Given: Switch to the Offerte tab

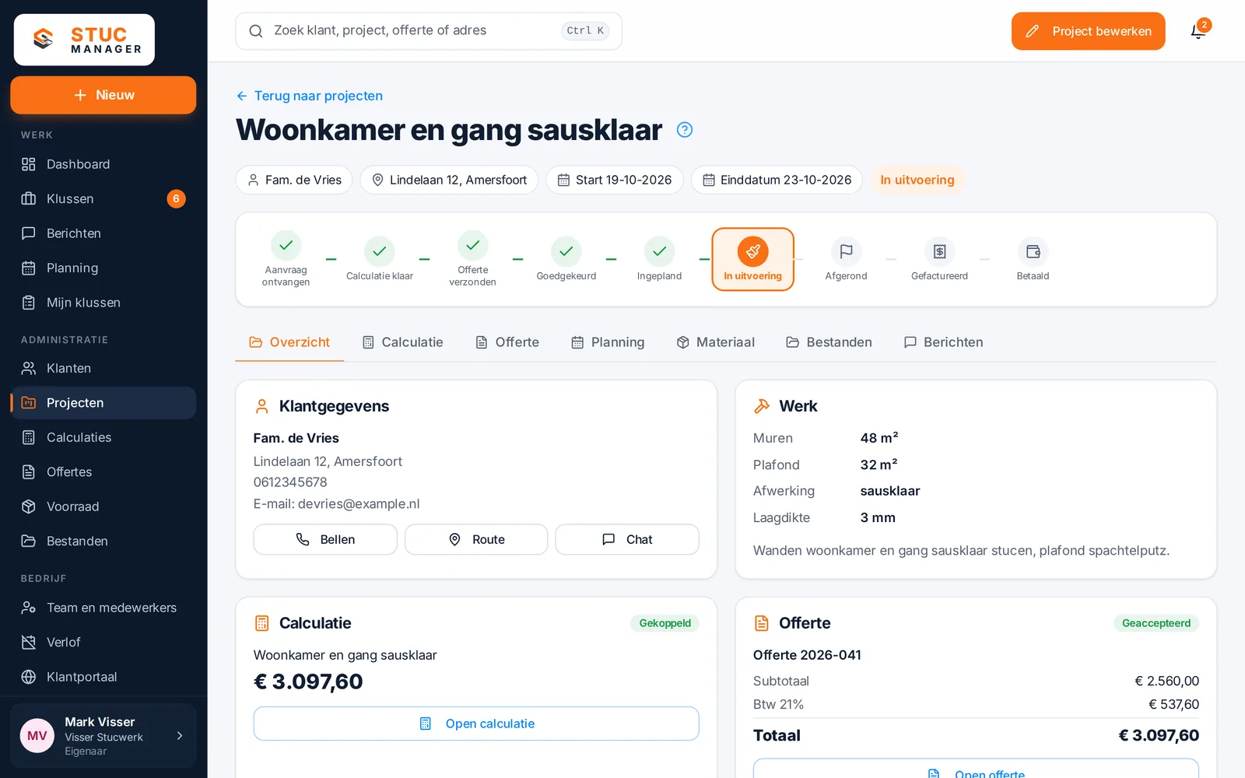Looking at the screenshot, I should 507,342.
